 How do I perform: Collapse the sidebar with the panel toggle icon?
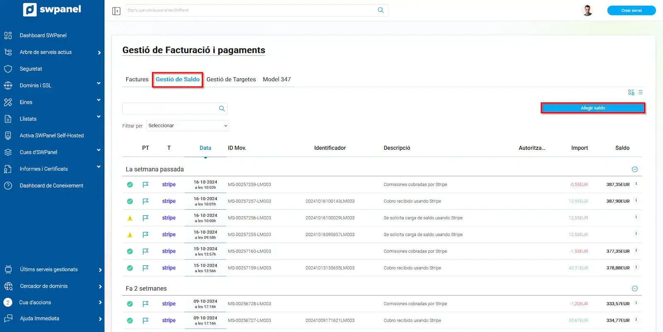116,11
